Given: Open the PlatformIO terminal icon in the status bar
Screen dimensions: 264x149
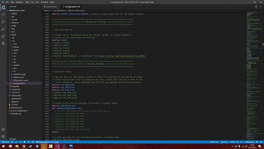Looking at the screenshot, I should [x=33, y=142].
